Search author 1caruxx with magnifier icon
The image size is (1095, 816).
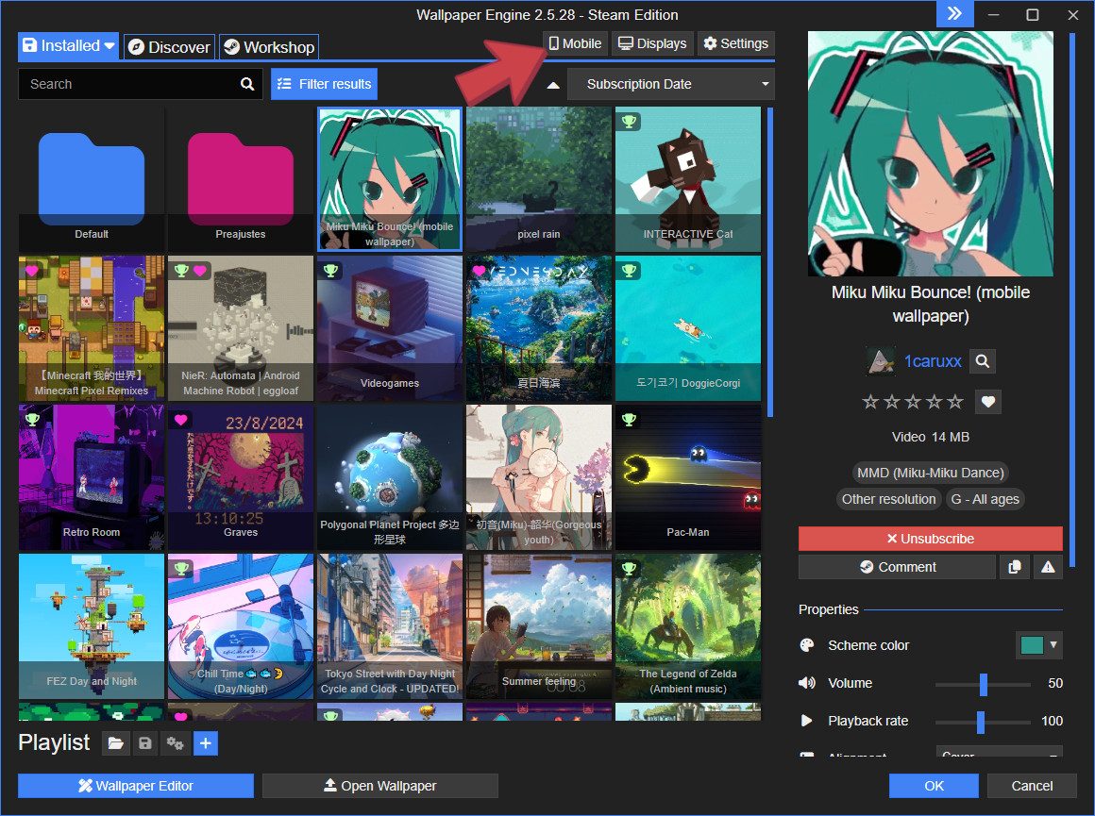tap(982, 361)
